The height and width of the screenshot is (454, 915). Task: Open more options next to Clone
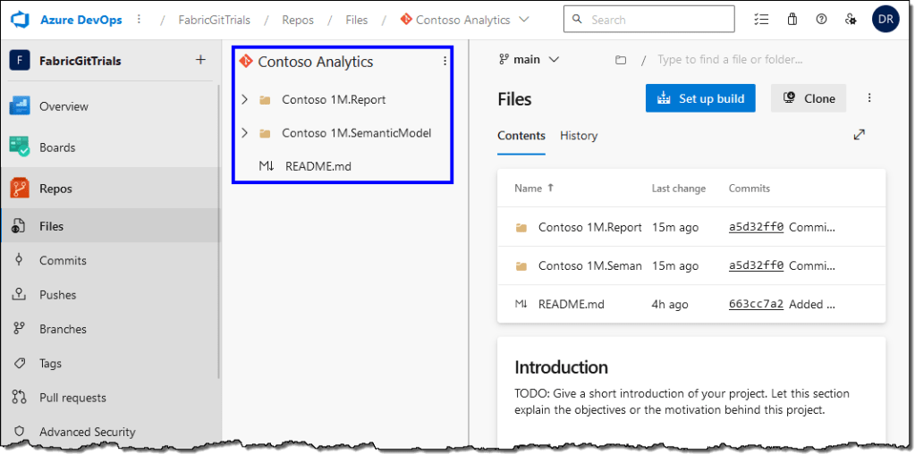(x=868, y=98)
